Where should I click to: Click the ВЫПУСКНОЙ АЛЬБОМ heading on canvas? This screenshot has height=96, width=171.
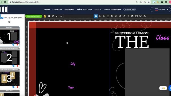point(132,33)
